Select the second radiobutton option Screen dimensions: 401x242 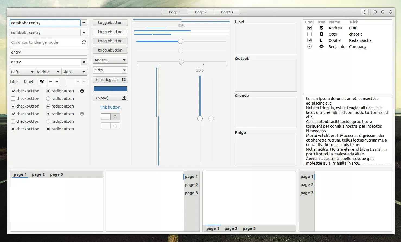tap(48, 99)
